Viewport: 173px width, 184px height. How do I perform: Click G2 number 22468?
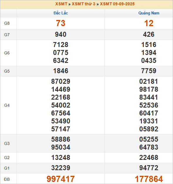click(149, 158)
